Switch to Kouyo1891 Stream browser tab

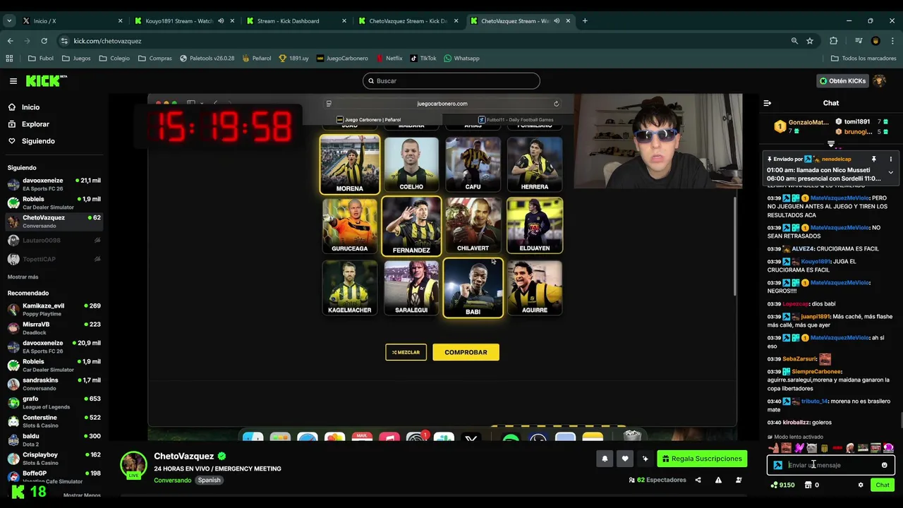click(183, 21)
